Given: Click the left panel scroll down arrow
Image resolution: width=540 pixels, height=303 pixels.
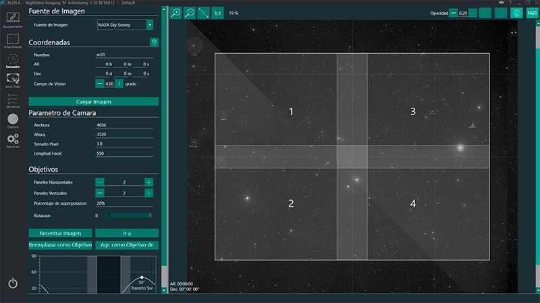Looking at the screenshot, I should tap(164, 290).
